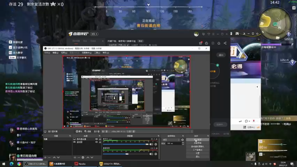Move the selected source down
Image resolution: width=297 pixels, height=167 pixels.
click(92, 157)
